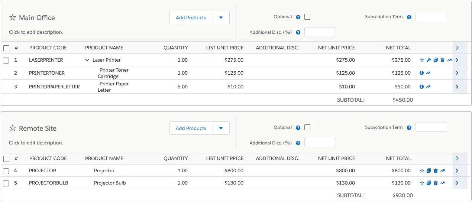Click the NET TOTAL column header in Remote Site

pyautogui.click(x=398, y=159)
